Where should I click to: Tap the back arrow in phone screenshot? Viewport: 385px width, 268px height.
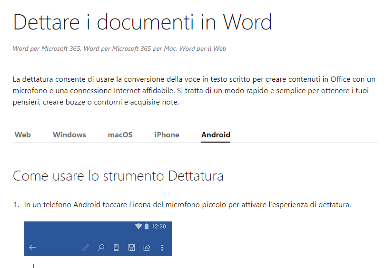(x=33, y=248)
